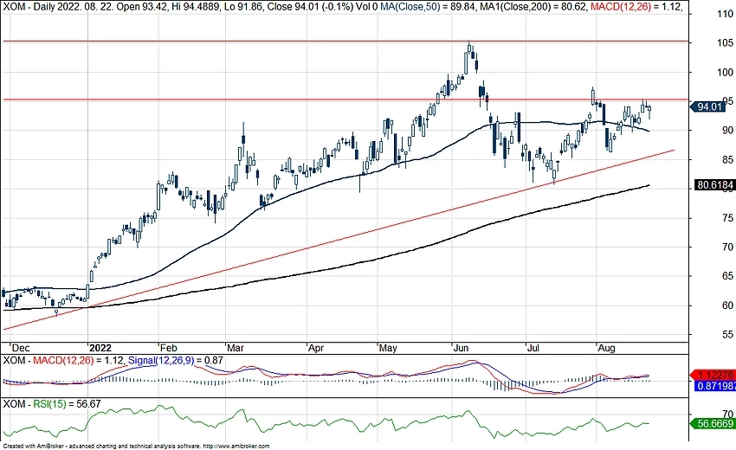Screen dimensions: 736x450
Task: Click the 'Jul' month label
Action: (533, 348)
